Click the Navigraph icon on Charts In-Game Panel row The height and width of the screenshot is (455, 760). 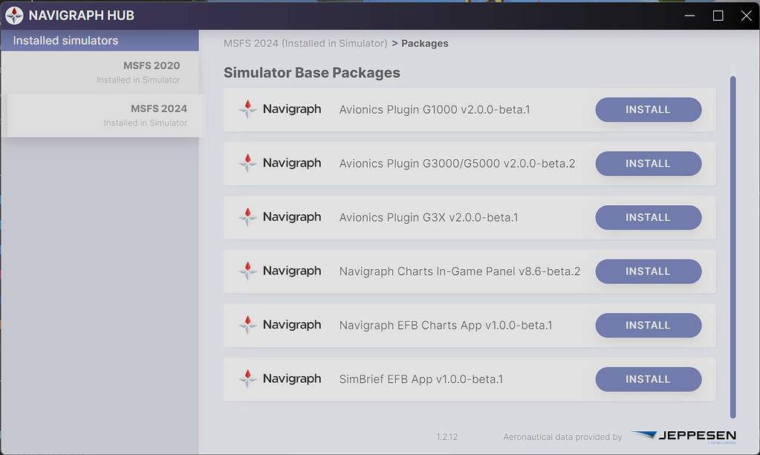click(247, 271)
